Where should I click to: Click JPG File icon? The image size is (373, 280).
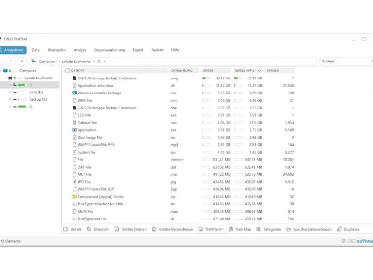pos(74,182)
